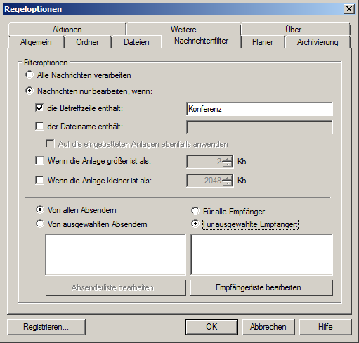Click the Konferenz subject text field

259,109
